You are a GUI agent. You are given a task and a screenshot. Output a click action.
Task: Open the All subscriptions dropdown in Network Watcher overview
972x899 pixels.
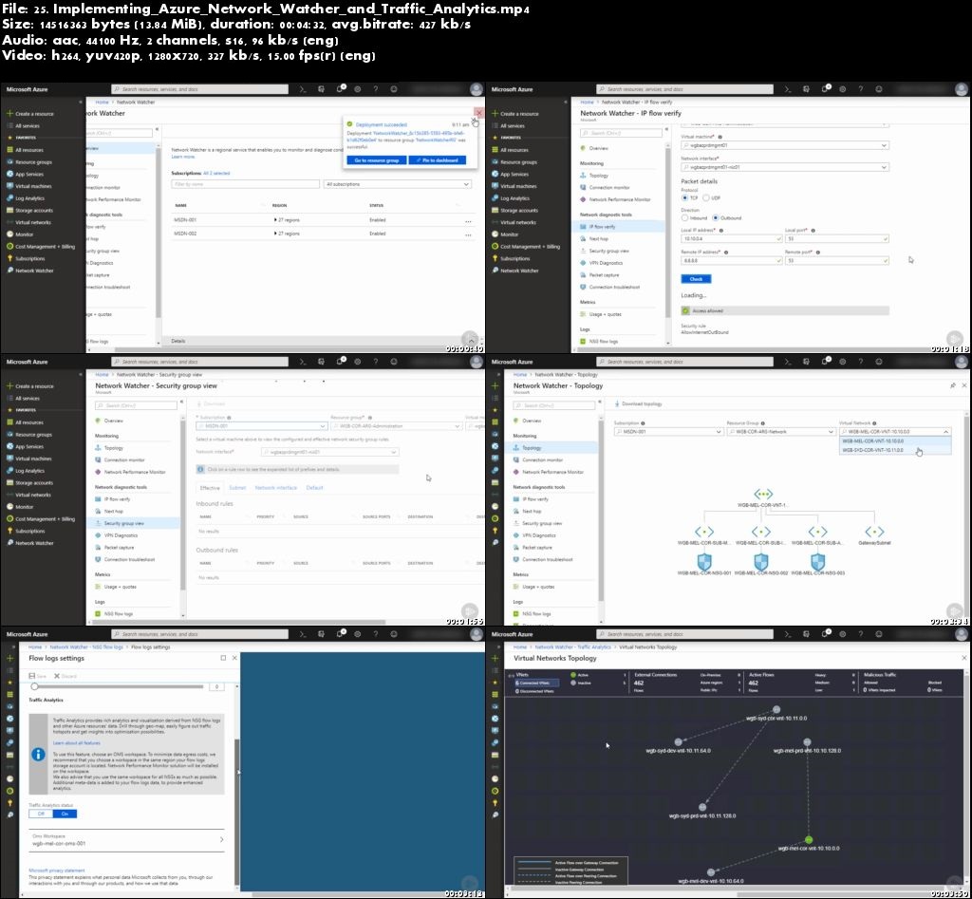397,184
